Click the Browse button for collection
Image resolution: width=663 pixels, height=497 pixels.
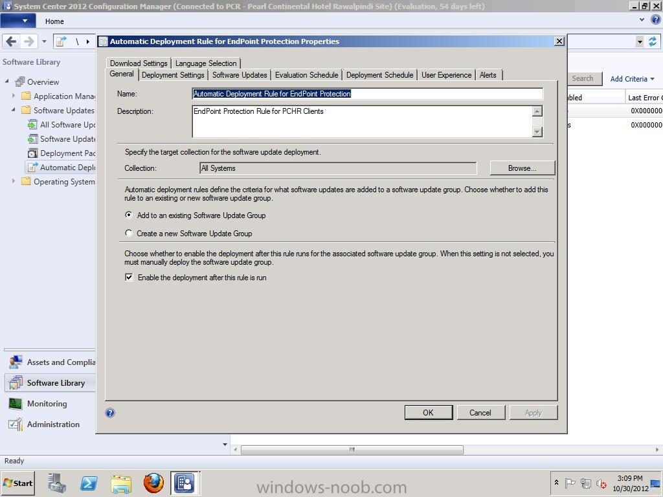coord(523,168)
